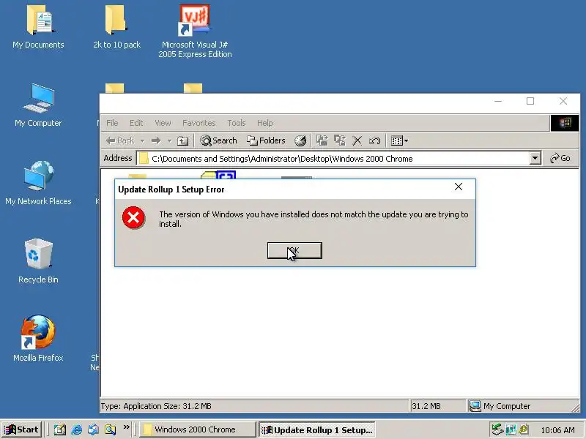This screenshot has height=439, width=586.
Task: Select Microsoft Visual J# 2005 Express shortcut
Action: 195,31
